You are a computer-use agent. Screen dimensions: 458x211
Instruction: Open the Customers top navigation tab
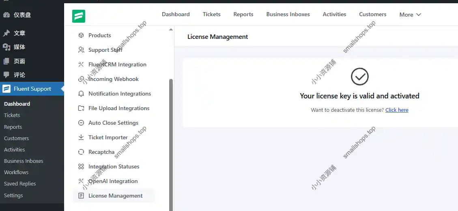[373, 14]
